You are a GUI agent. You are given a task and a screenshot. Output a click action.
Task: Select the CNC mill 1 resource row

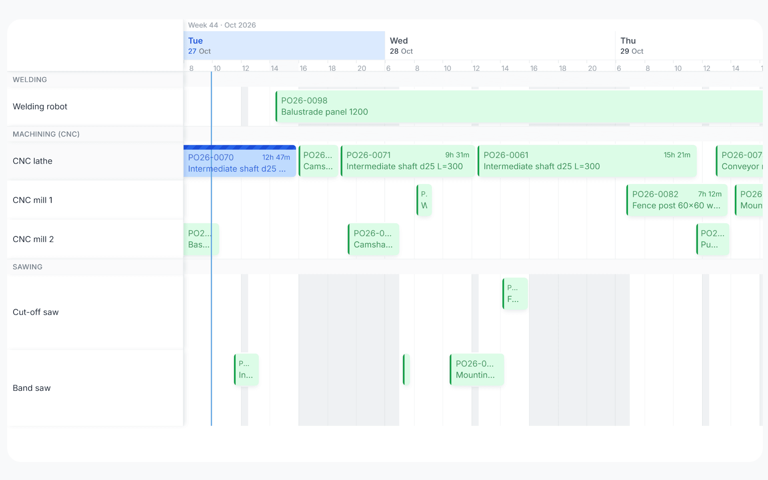point(95,200)
